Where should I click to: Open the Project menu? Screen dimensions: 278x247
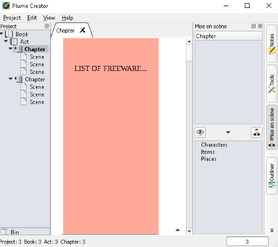(x=12, y=18)
